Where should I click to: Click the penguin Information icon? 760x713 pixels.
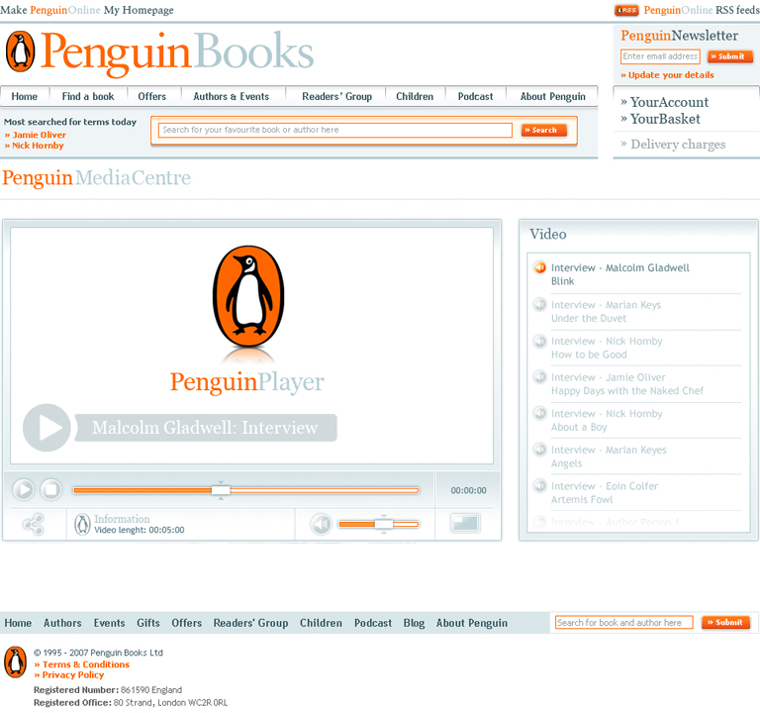tap(82, 524)
